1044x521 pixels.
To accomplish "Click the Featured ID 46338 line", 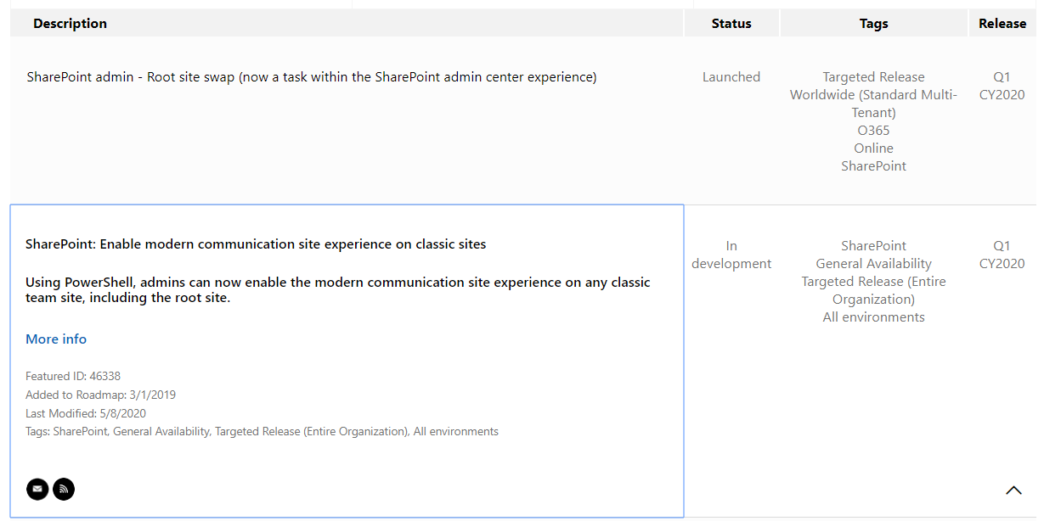I will [x=73, y=376].
